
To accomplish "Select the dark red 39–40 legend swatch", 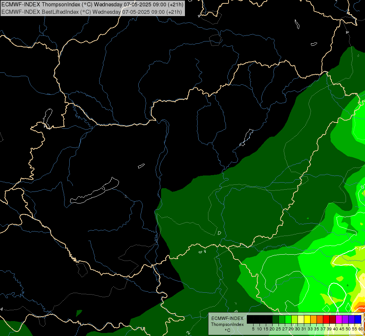I will coord(333,319).
